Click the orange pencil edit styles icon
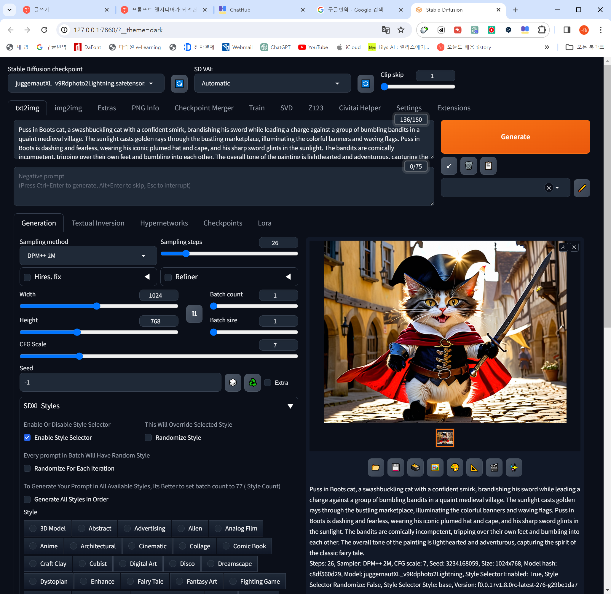This screenshot has height=594, width=611. (x=581, y=188)
